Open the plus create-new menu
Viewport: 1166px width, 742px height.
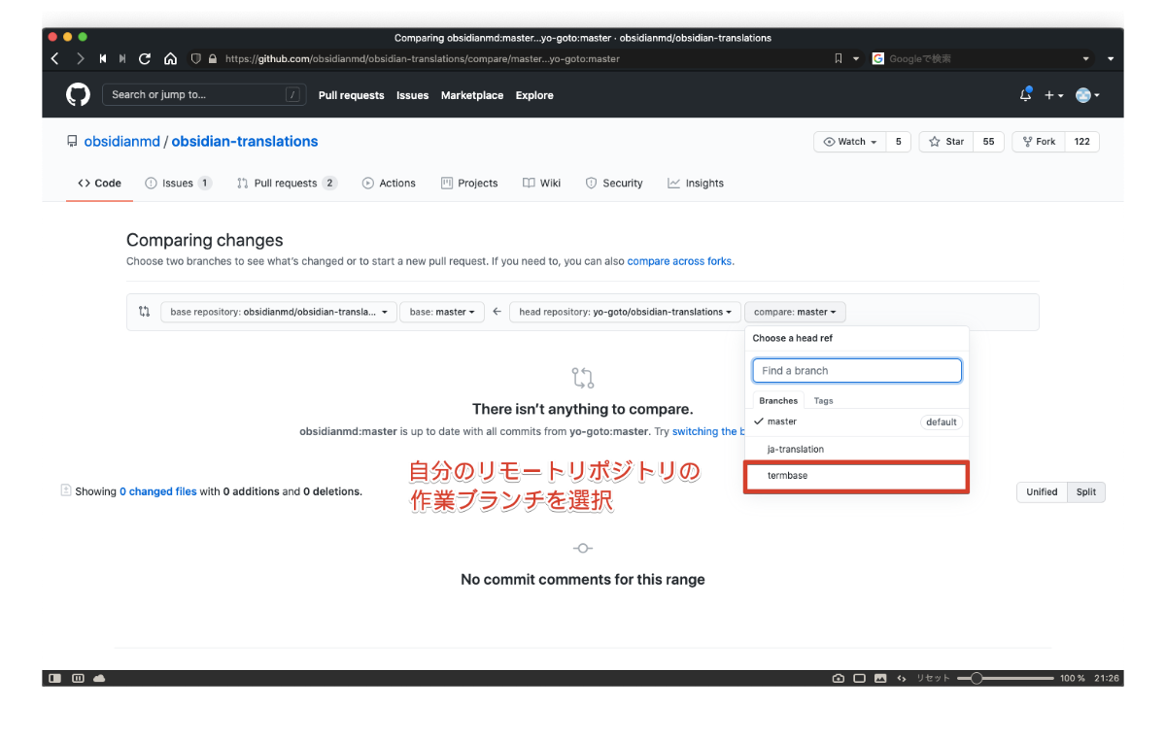[1053, 95]
